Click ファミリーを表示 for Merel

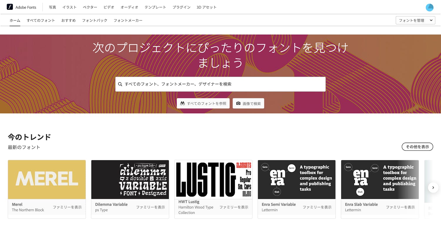click(x=67, y=207)
